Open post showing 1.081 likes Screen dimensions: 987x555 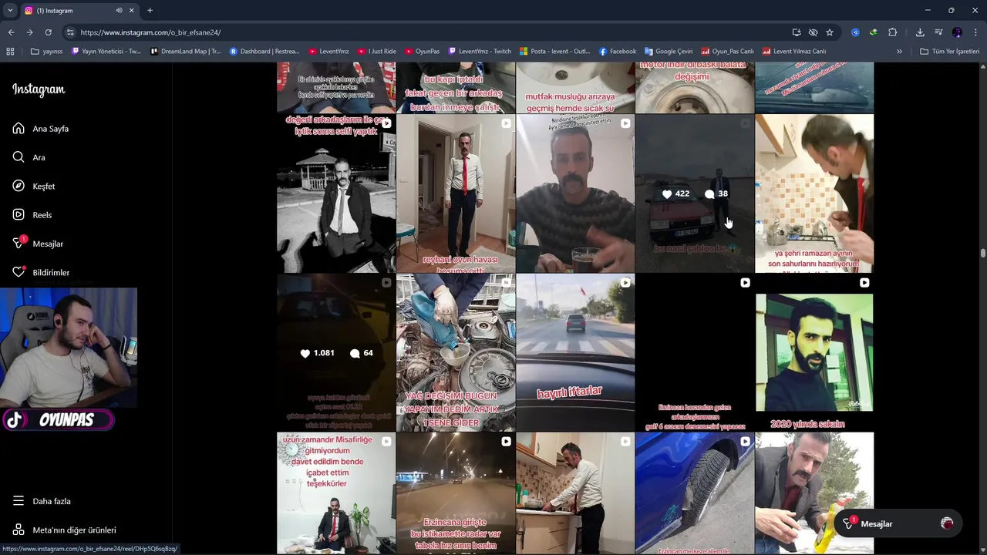pyautogui.click(x=336, y=352)
